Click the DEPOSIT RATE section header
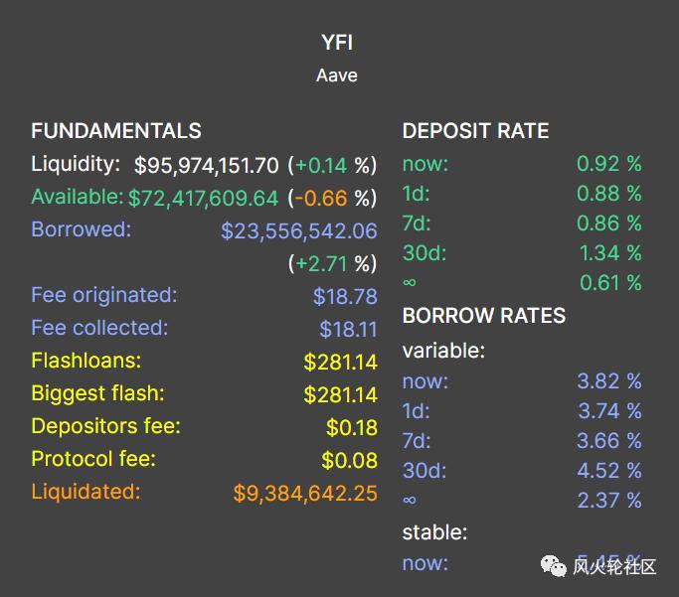 click(x=475, y=131)
